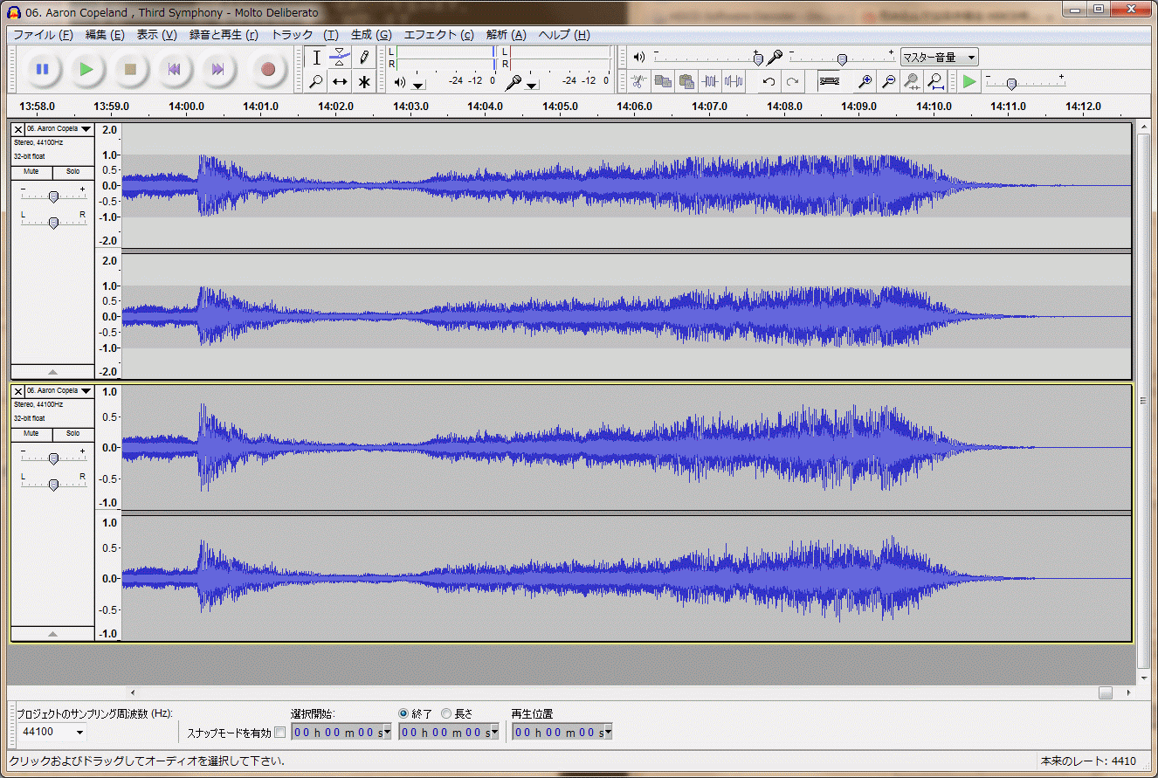Select the Time Shift tool
The height and width of the screenshot is (778, 1158).
click(x=340, y=81)
